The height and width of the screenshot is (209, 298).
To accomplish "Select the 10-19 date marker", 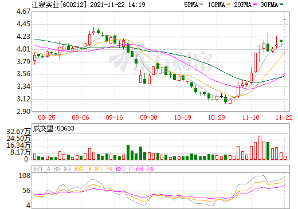I will 183,117.
